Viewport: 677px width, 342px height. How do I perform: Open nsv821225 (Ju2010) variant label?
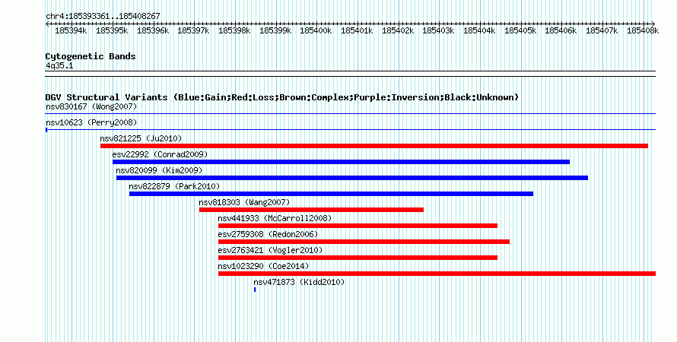pyautogui.click(x=141, y=138)
